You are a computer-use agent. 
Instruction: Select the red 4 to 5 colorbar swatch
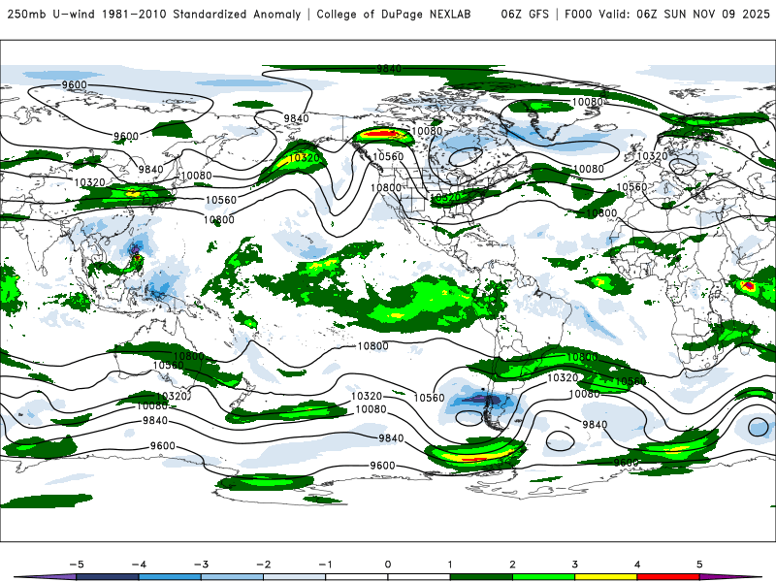tap(668, 577)
